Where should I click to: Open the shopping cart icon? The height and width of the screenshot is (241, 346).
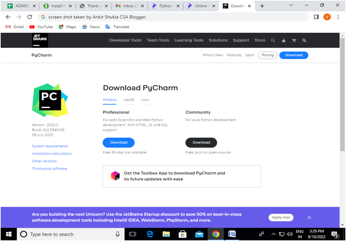(294, 40)
